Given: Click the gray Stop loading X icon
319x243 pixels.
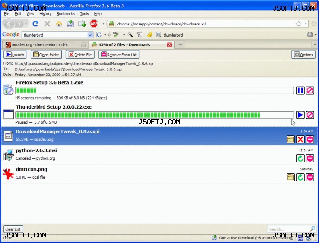Looking at the screenshot, I should point(47,24).
